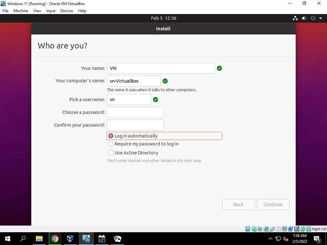Screen dimensions: 327x245
Task: Click the Install window title
Action: point(163,28)
